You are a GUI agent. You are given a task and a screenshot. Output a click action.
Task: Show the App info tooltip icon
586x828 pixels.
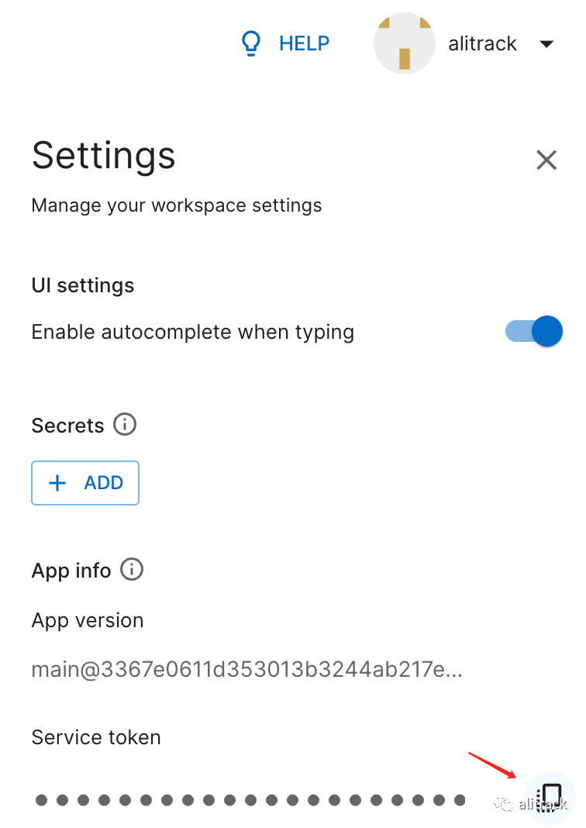133,570
